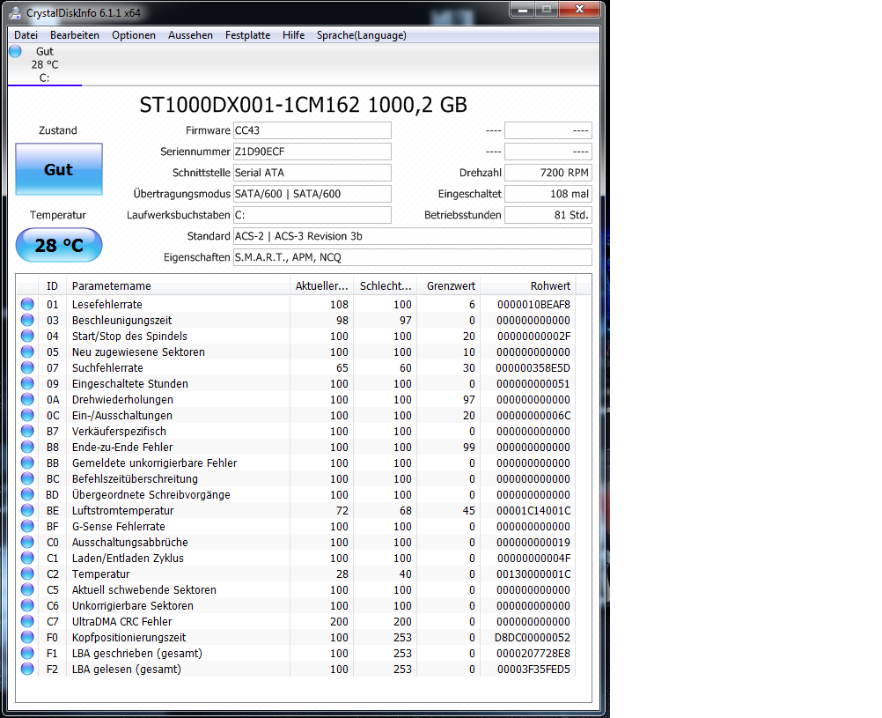Click the status orb for Beschleunigungszeit row
882x718 pixels.
pyautogui.click(x=27, y=320)
